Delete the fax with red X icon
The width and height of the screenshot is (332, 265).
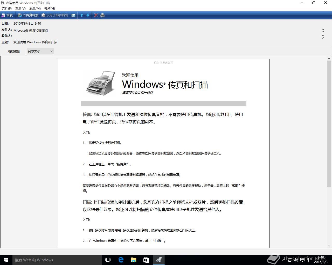[96, 15]
